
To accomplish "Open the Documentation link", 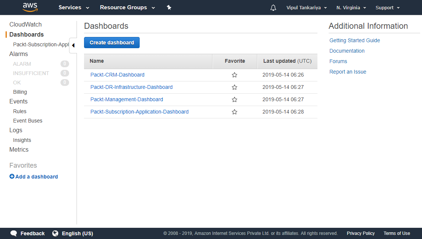I will click(x=347, y=51).
